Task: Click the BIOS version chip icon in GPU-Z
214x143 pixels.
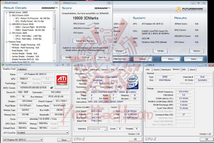Action: (52, 87)
